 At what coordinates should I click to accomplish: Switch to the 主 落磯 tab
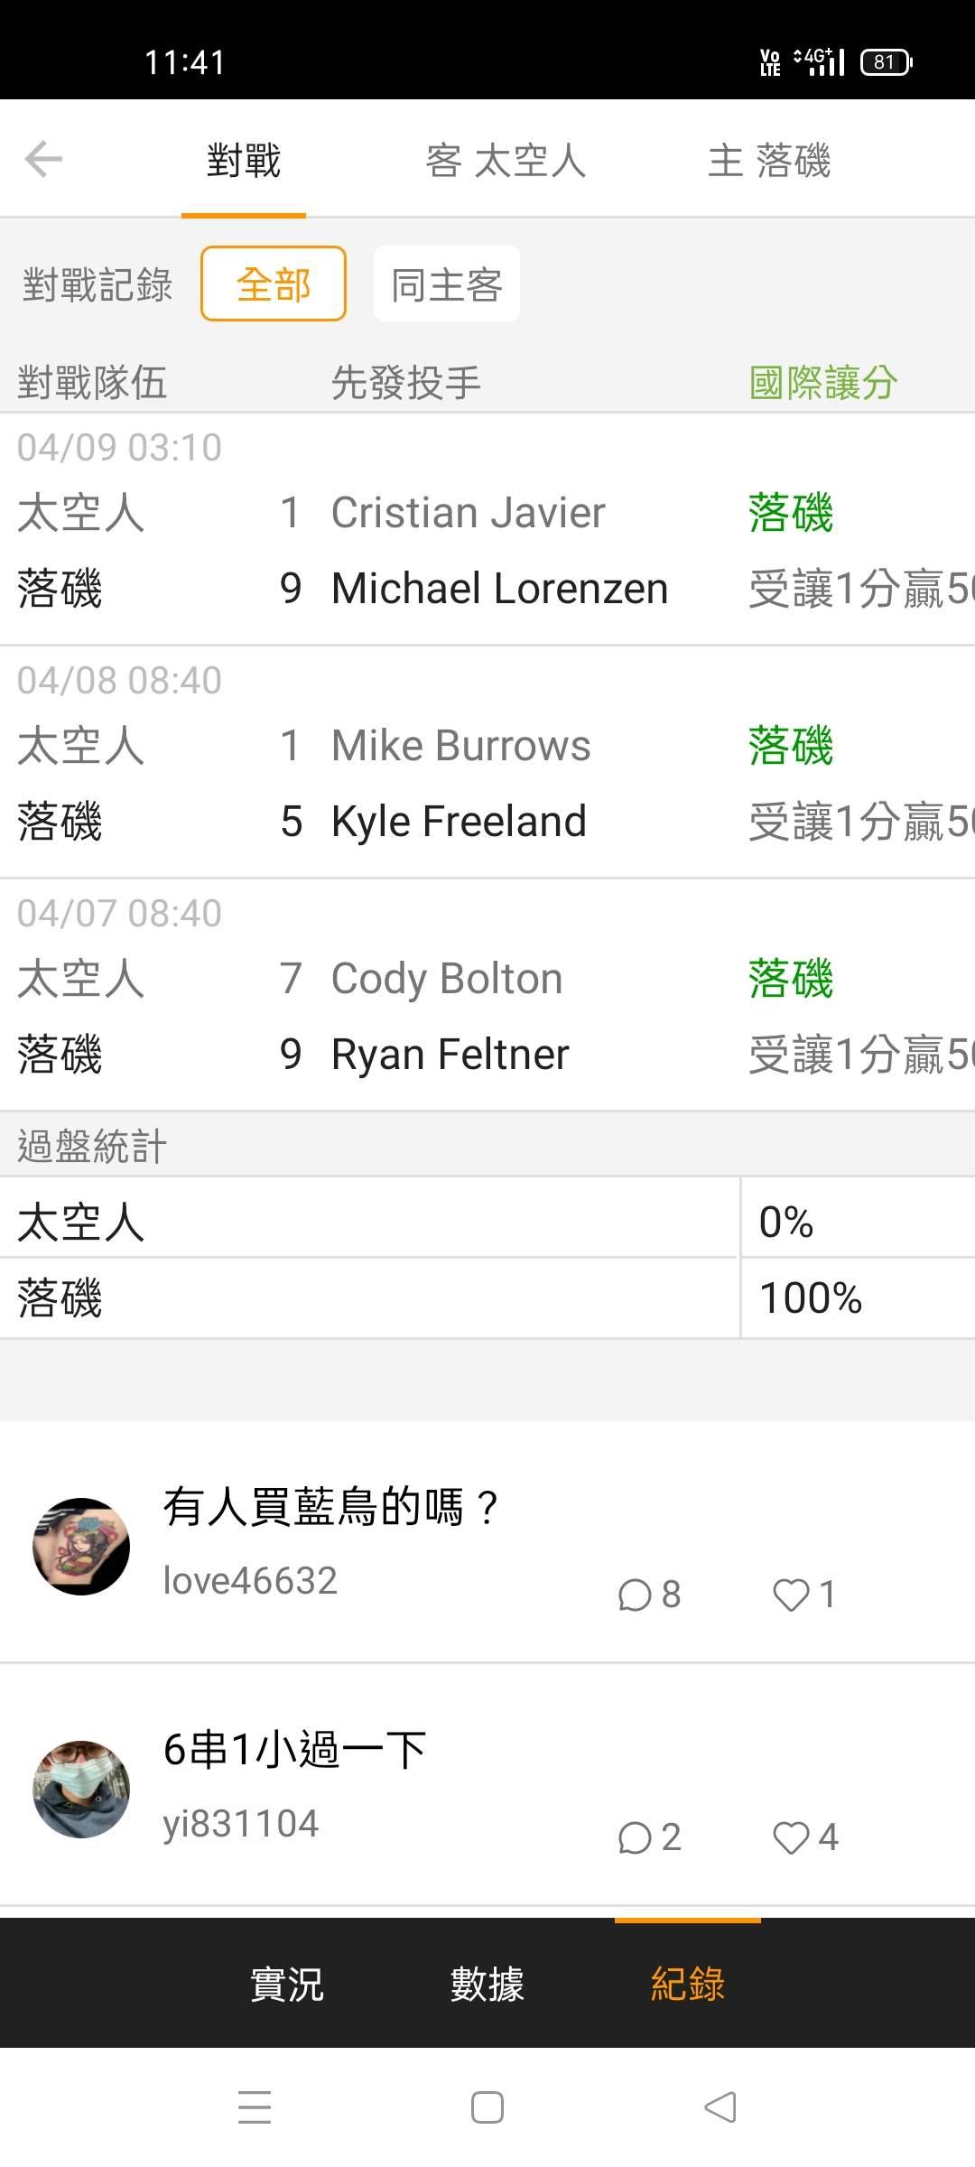769,161
